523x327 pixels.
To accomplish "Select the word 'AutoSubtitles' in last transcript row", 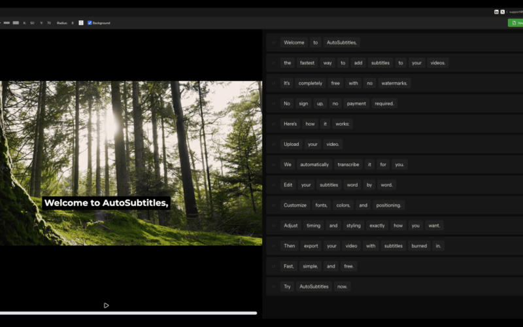I will (x=314, y=286).
